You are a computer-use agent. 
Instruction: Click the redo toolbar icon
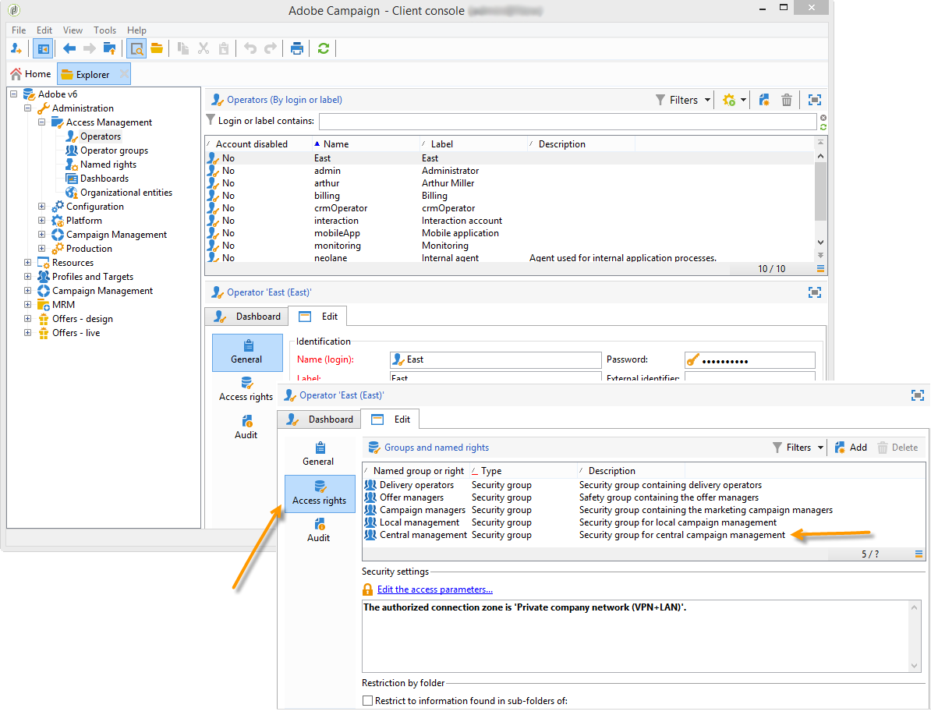tap(271, 48)
